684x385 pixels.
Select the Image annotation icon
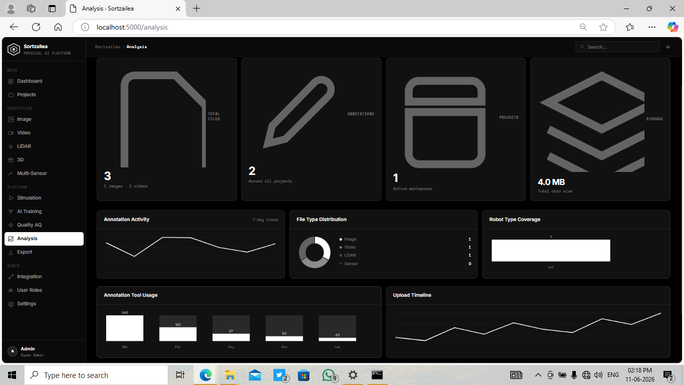pyautogui.click(x=11, y=119)
